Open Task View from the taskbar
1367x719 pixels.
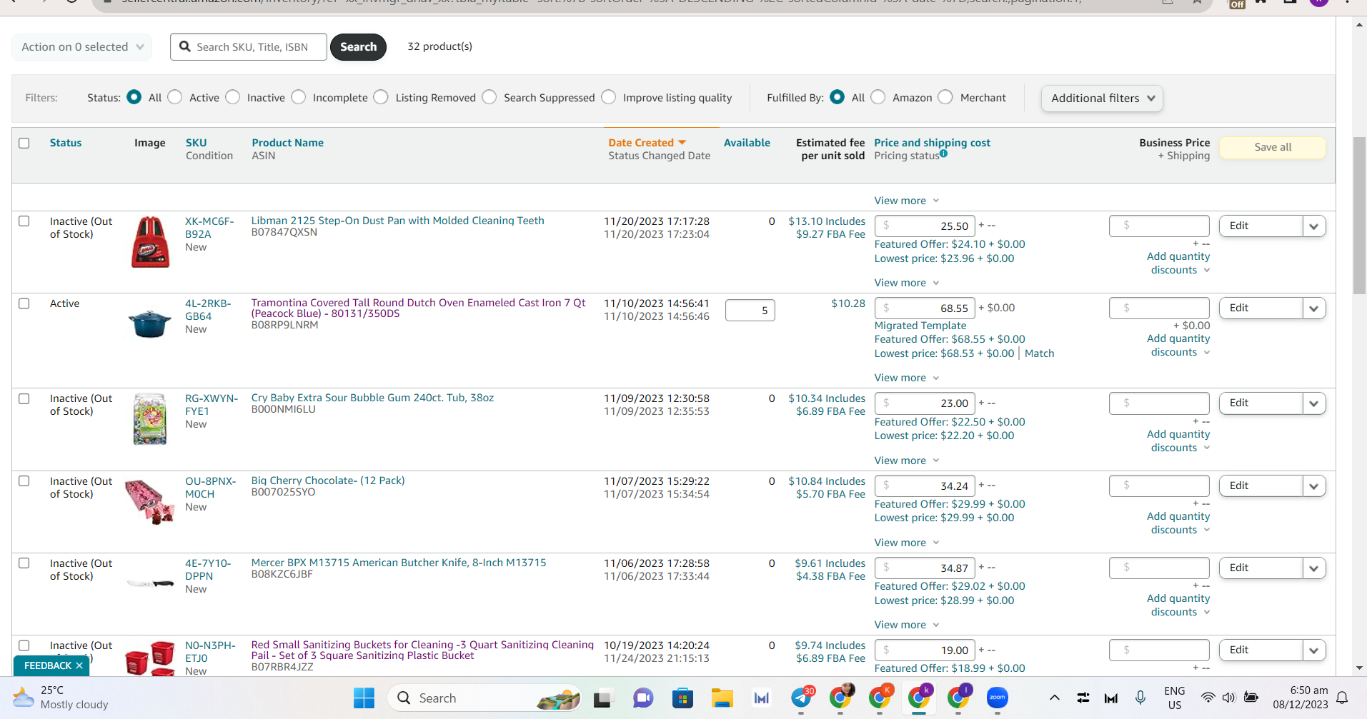[x=602, y=698]
